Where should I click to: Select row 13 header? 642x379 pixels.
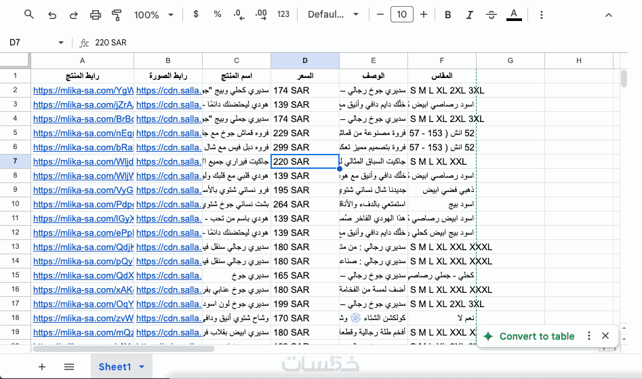(x=15, y=247)
